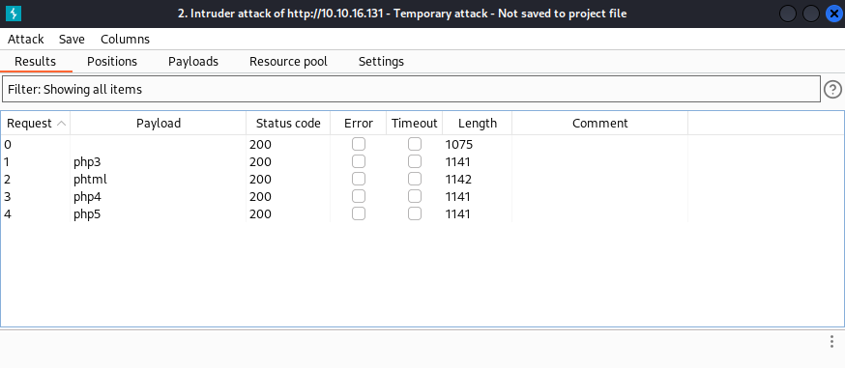Select request number 2 cell

pyautogui.click(x=35, y=179)
